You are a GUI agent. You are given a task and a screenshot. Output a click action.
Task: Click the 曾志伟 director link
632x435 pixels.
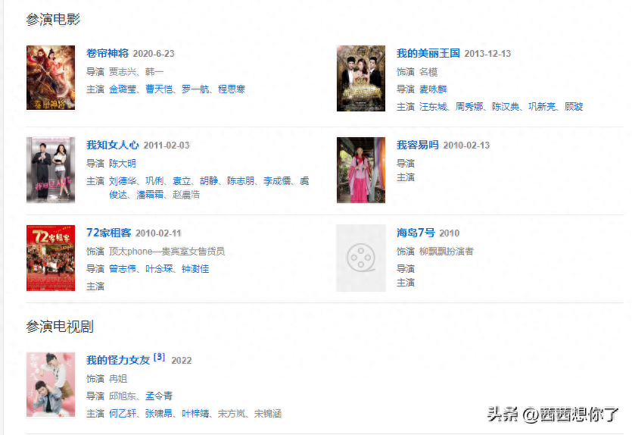click(x=123, y=269)
